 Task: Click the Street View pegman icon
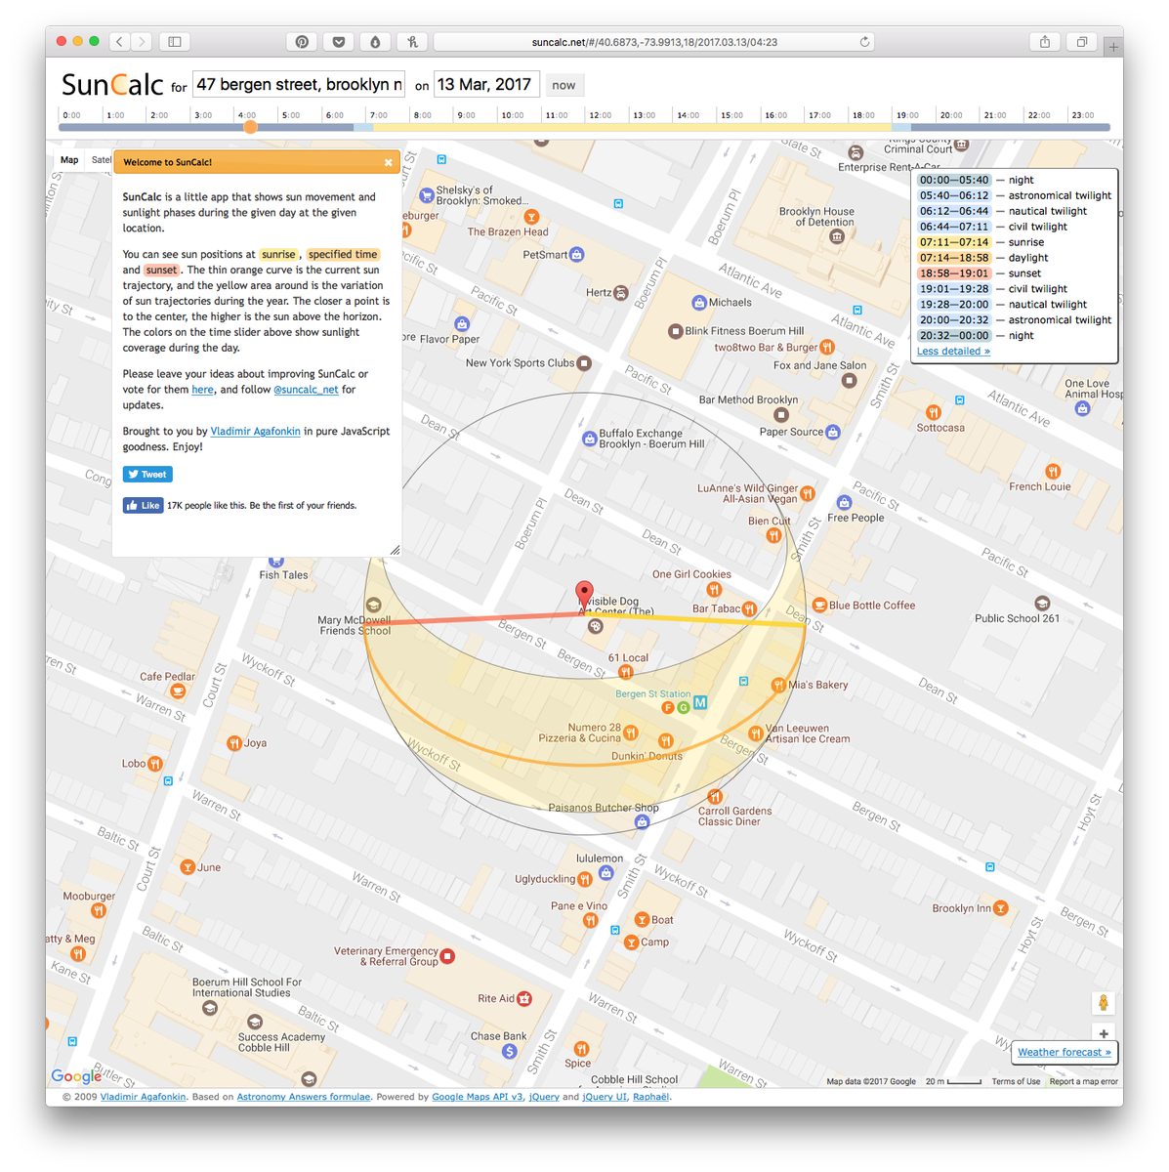coord(1104,1002)
